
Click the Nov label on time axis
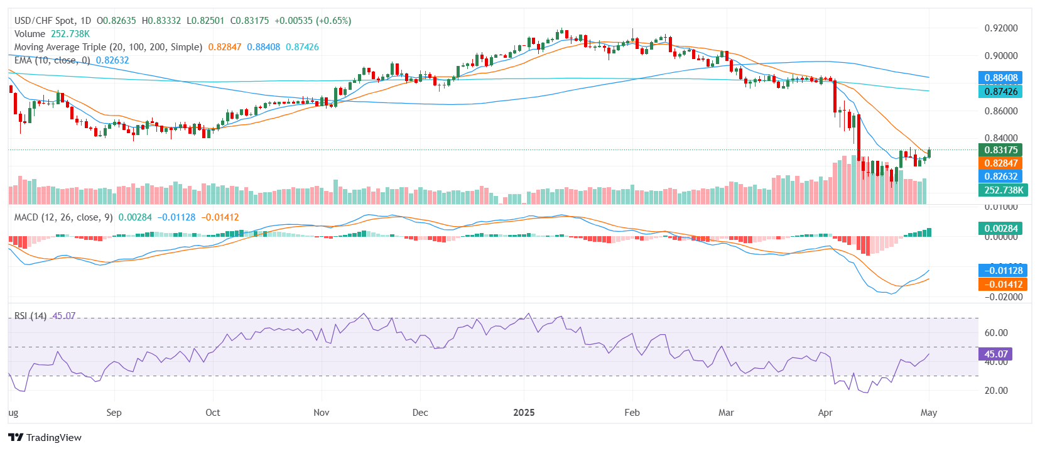[x=321, y=413]
